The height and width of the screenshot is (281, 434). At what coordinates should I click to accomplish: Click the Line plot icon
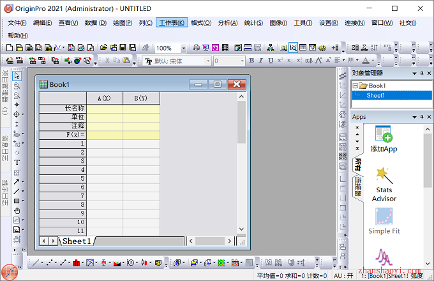point(36,262)
